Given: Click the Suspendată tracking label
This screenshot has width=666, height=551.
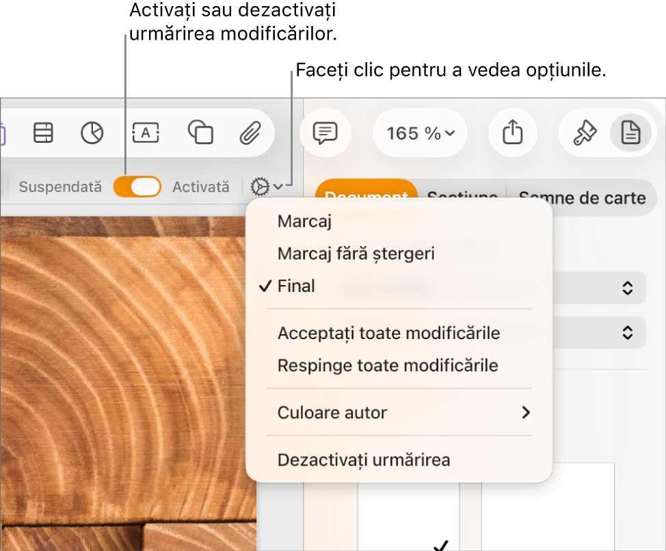Looking at the screenshot, I should [60, 187].
